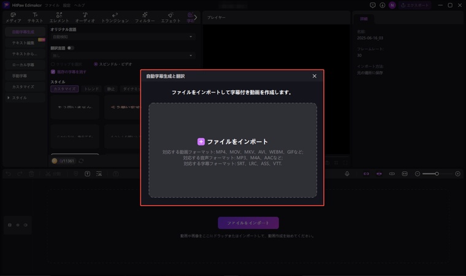This screenshot has width=466, height=276.
Task: Click the purple ファイルをインポート button in timeline
Action: coord(248,223)
